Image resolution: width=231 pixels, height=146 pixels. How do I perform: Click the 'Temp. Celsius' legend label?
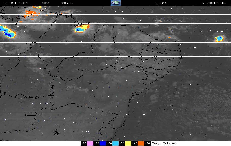click(164, 143)
